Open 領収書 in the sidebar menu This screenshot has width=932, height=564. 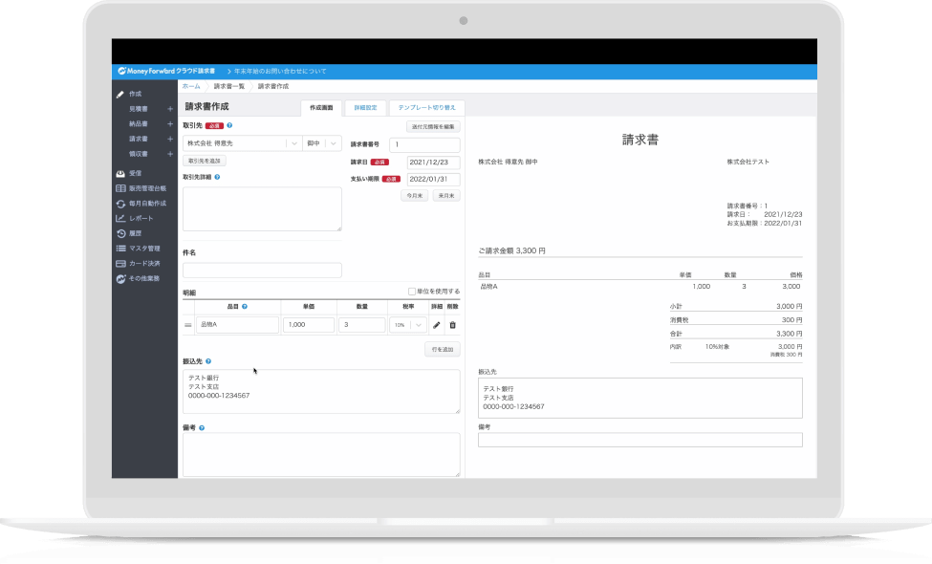139,154
